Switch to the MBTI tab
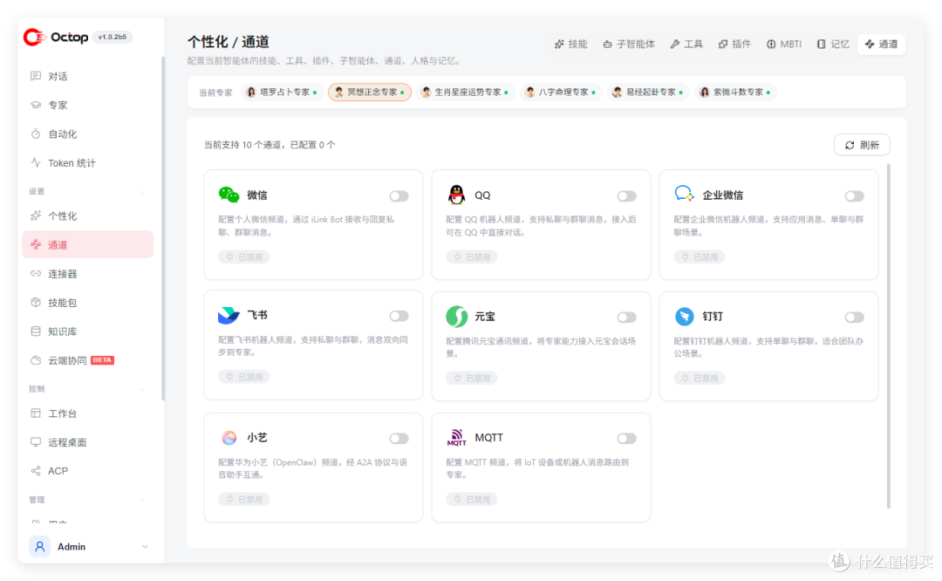 pos(784,44)
